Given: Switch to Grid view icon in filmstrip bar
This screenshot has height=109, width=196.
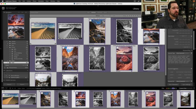Looking at the screenshot, I should click(x=10, y=89).
